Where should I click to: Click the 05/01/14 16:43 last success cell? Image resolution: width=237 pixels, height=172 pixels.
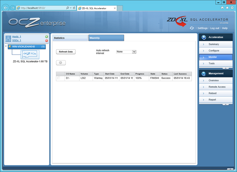[x=182, y=78]
